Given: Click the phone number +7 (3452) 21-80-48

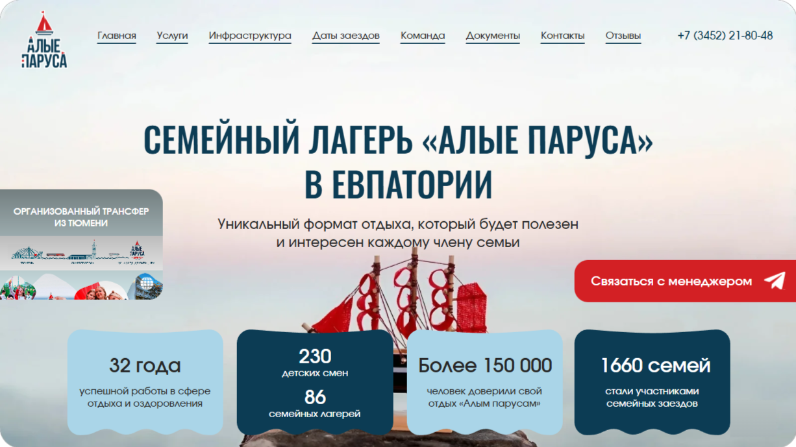Looking at the screenshot, I should 725,36.
